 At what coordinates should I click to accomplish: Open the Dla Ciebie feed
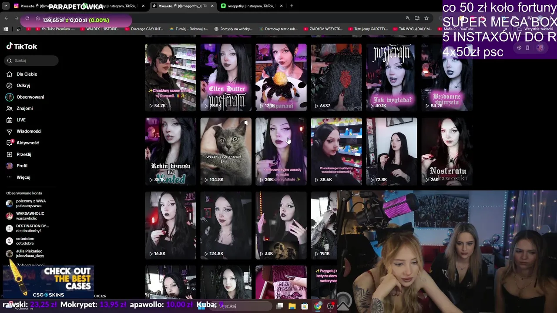click(27, 74)
